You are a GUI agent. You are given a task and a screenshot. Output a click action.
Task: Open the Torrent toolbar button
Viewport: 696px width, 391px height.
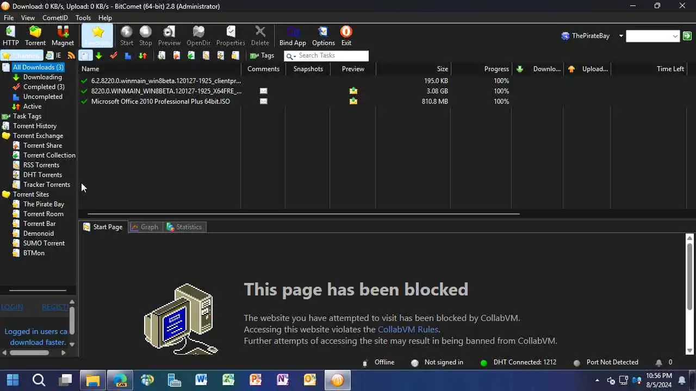point(35,36)
